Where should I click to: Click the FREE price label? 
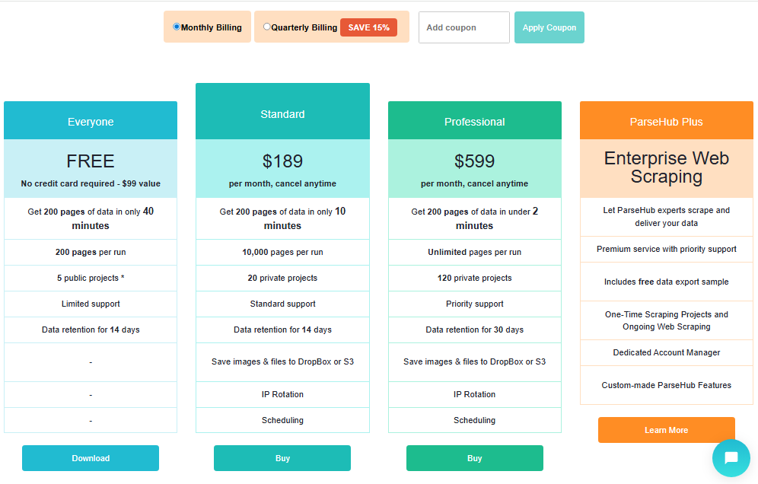tap(91, 161)
